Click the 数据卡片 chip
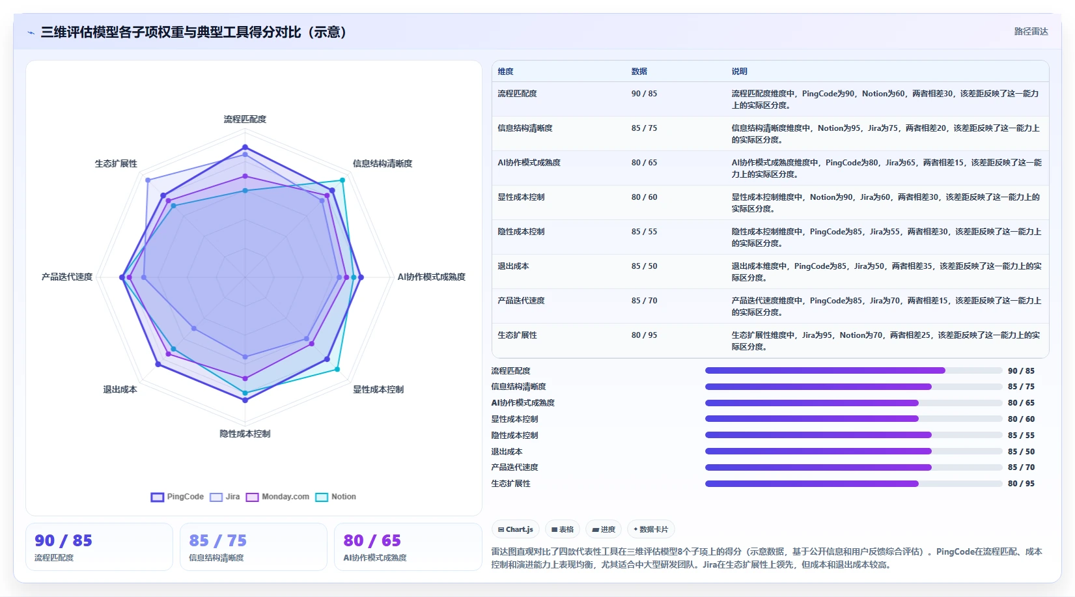Viewport: 1075px width, 597px height. 651,529
